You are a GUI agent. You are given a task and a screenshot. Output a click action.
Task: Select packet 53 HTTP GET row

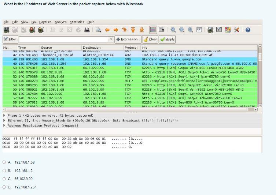[x=130, y=81]
